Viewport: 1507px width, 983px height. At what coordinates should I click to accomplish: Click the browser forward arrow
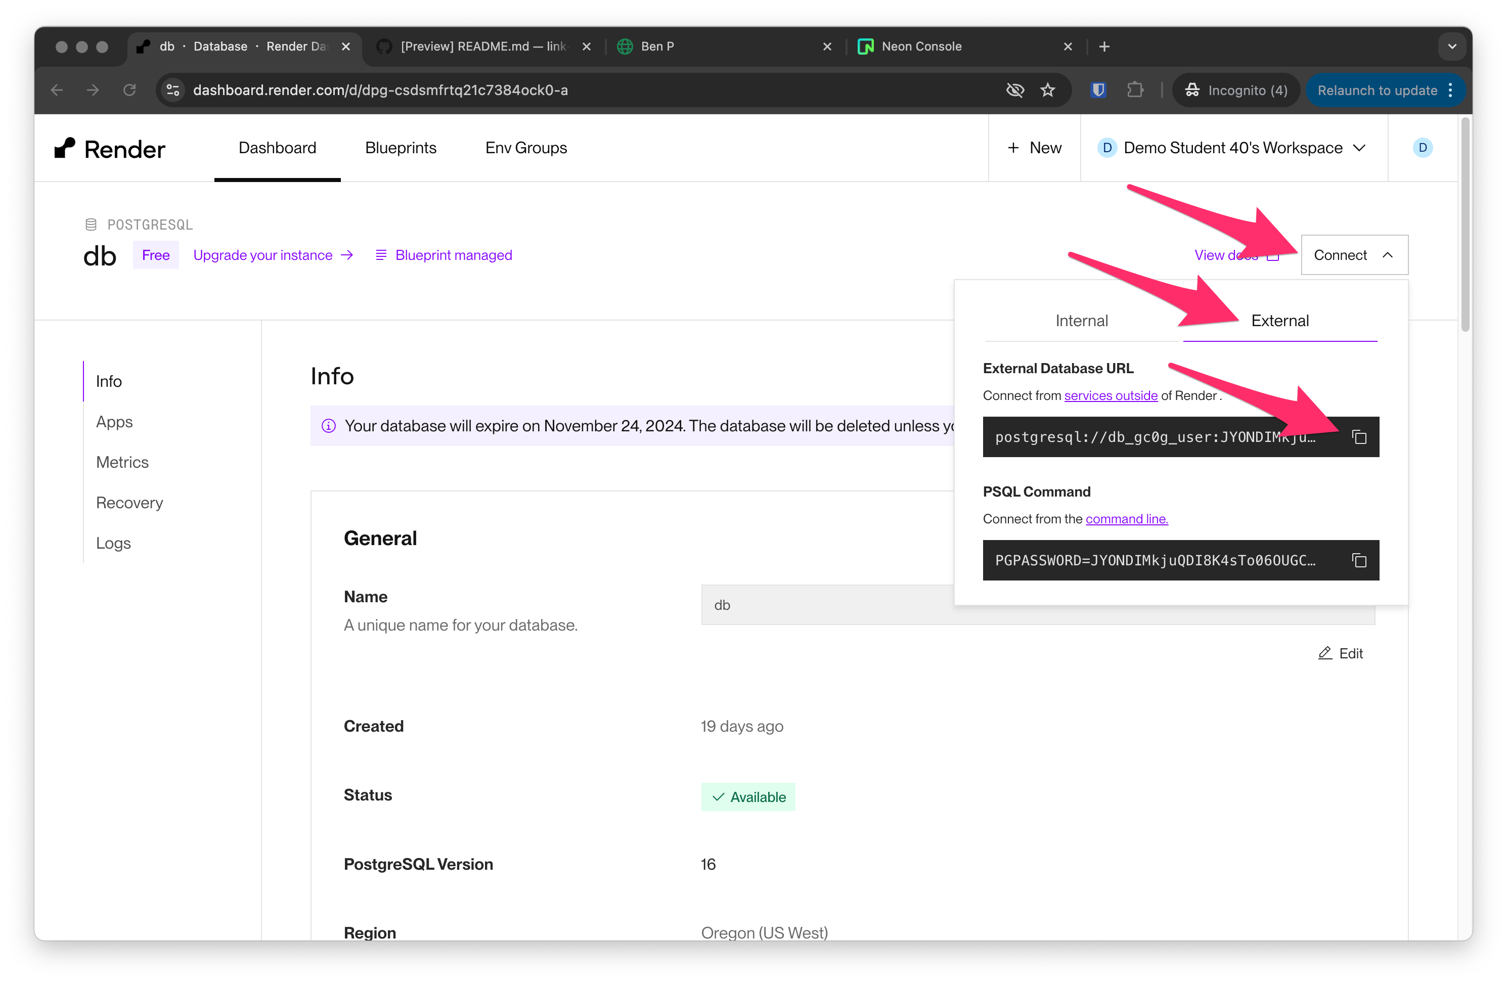(x=93, y=90)
